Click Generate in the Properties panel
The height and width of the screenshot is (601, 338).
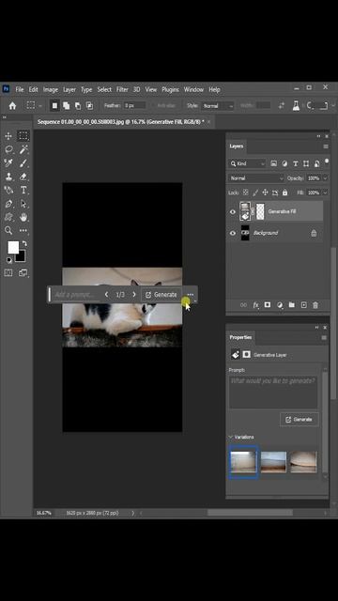299,420
